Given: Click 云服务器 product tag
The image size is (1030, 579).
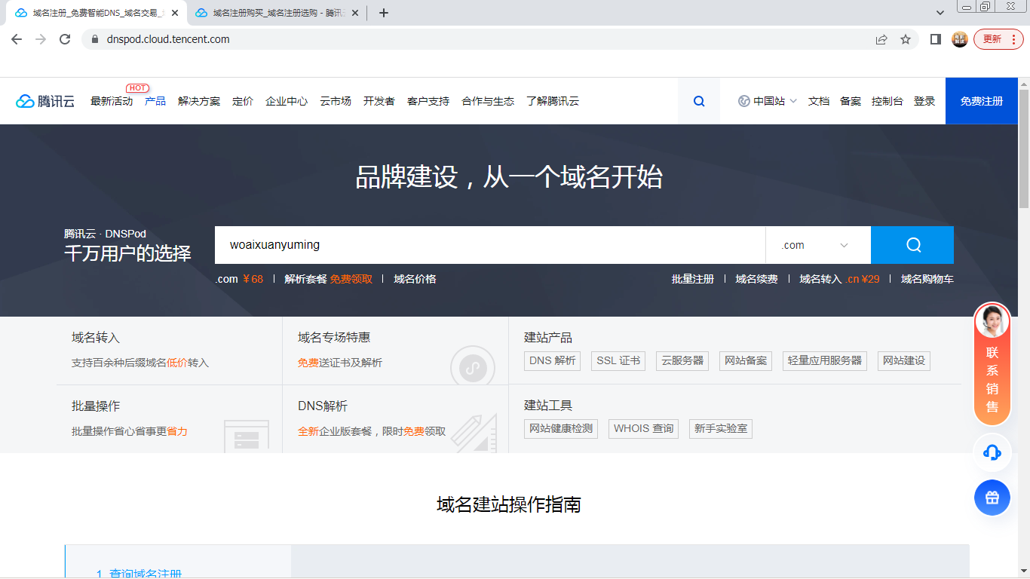Looking at the screenshot, I should click(x=682, y=361).
